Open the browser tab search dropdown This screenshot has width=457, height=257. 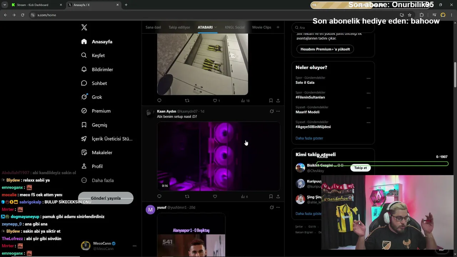pyautogui.click(x=5, y=5)
